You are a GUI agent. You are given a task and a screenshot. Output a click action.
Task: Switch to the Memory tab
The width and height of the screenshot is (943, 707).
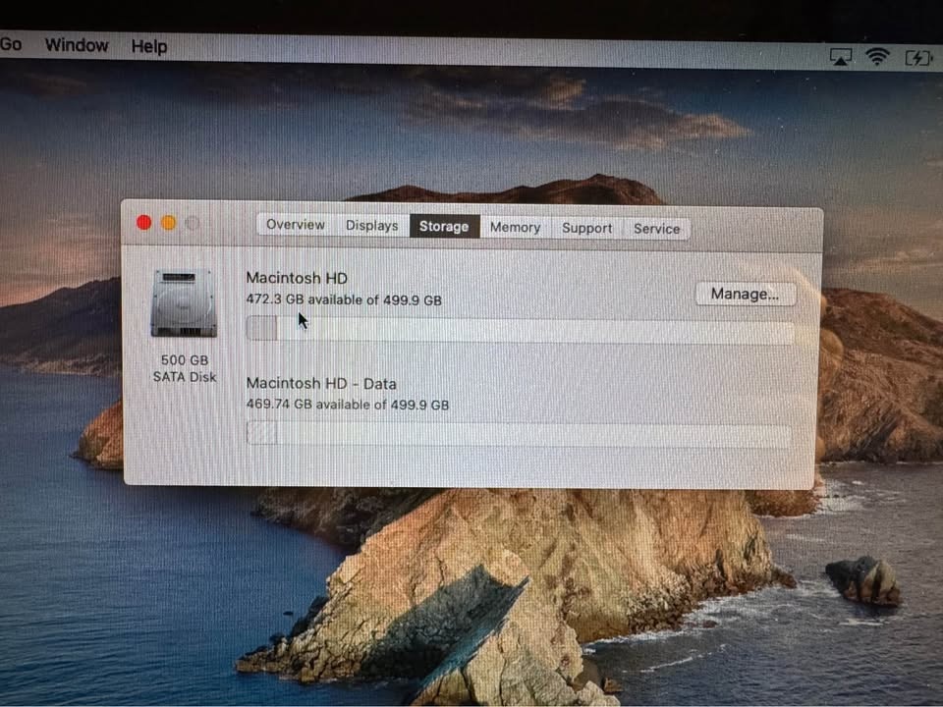516,227
